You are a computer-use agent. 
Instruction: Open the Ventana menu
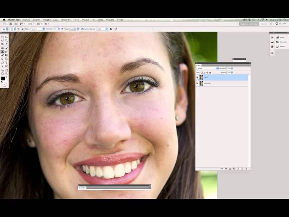tap(110, 20)
